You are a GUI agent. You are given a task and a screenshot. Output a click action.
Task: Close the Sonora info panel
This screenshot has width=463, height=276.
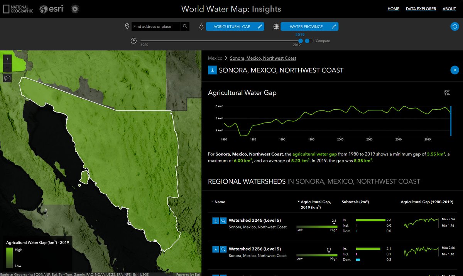[455, 70]
